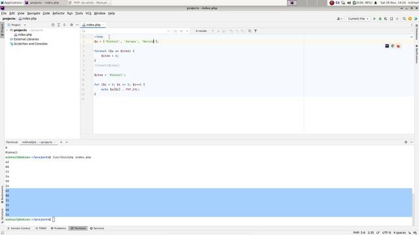Open the Run menu
This screenshot has height=235, width=419.
pos(70,13)
